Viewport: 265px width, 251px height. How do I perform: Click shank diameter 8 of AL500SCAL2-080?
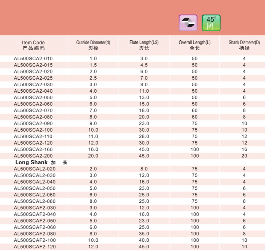[x=244, y=201]
